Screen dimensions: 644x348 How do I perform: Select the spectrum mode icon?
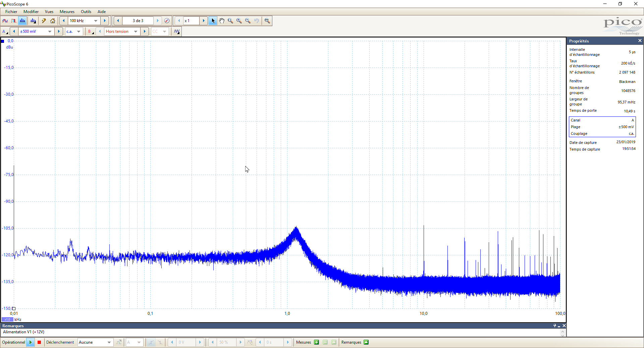(x=22, y=21)
